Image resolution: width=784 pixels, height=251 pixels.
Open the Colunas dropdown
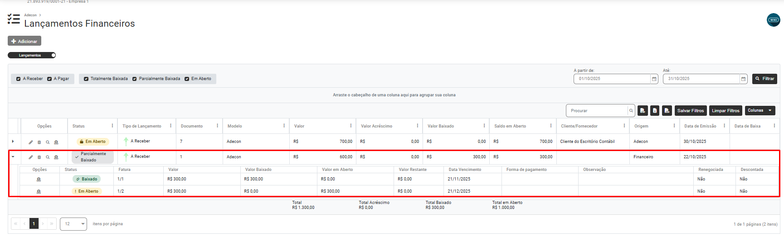[760, 111]
